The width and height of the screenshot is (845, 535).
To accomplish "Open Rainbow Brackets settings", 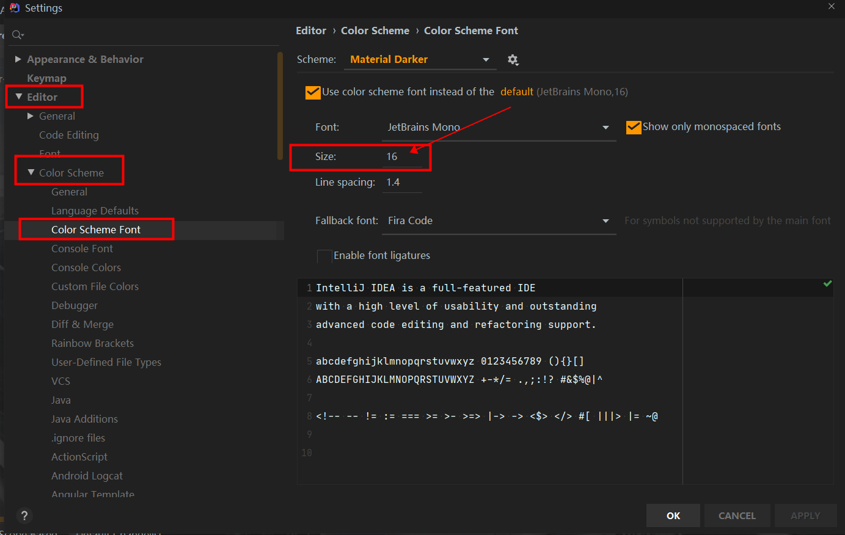I will click(92, 343).
